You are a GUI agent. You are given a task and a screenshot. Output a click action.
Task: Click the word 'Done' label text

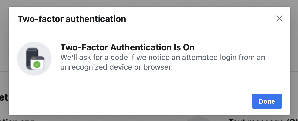267,101
